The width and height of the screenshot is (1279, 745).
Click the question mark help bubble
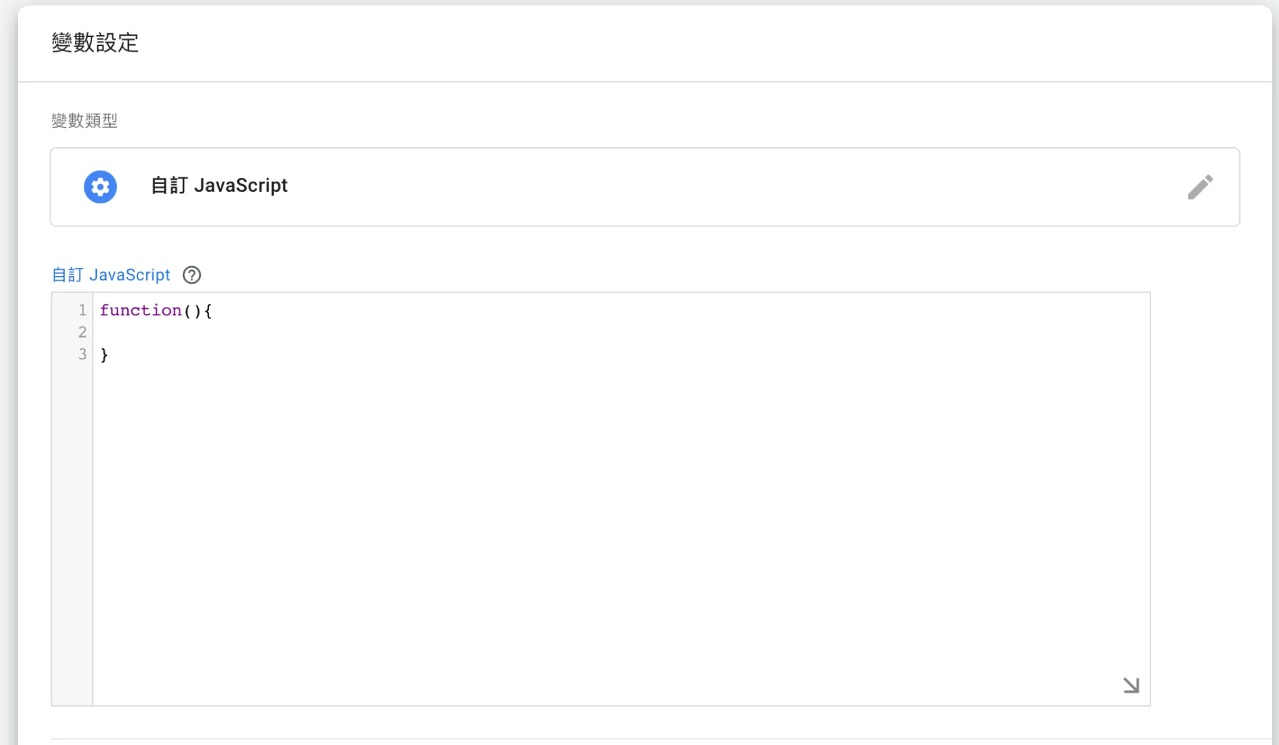191,275
